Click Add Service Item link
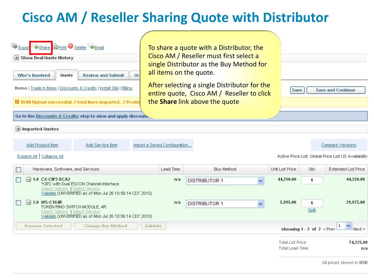Image resolution: width=374 pixels, height=280 pixels. click(102, 145)
